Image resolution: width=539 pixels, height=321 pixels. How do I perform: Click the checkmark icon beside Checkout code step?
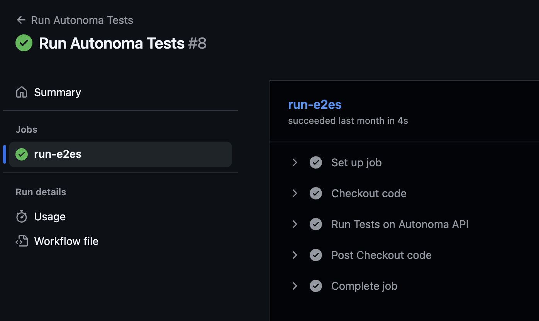coord(316,193)
